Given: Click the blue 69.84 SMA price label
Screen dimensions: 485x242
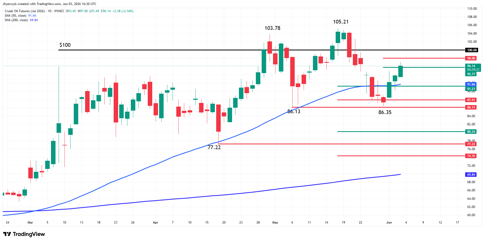Looking at the screenshot, I should click(x=471, y=175).
